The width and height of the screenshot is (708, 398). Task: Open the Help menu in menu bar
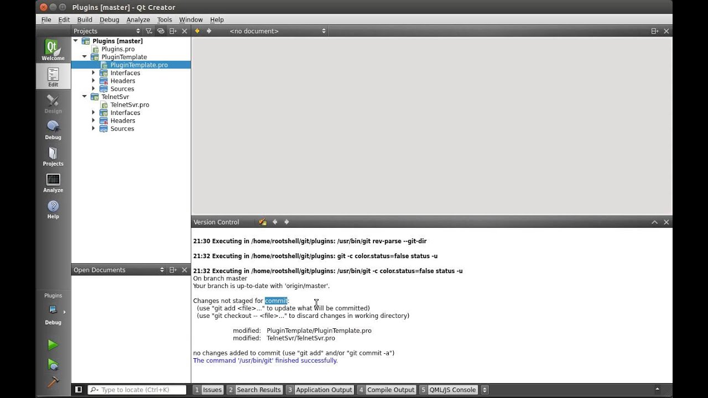[217, 19]
